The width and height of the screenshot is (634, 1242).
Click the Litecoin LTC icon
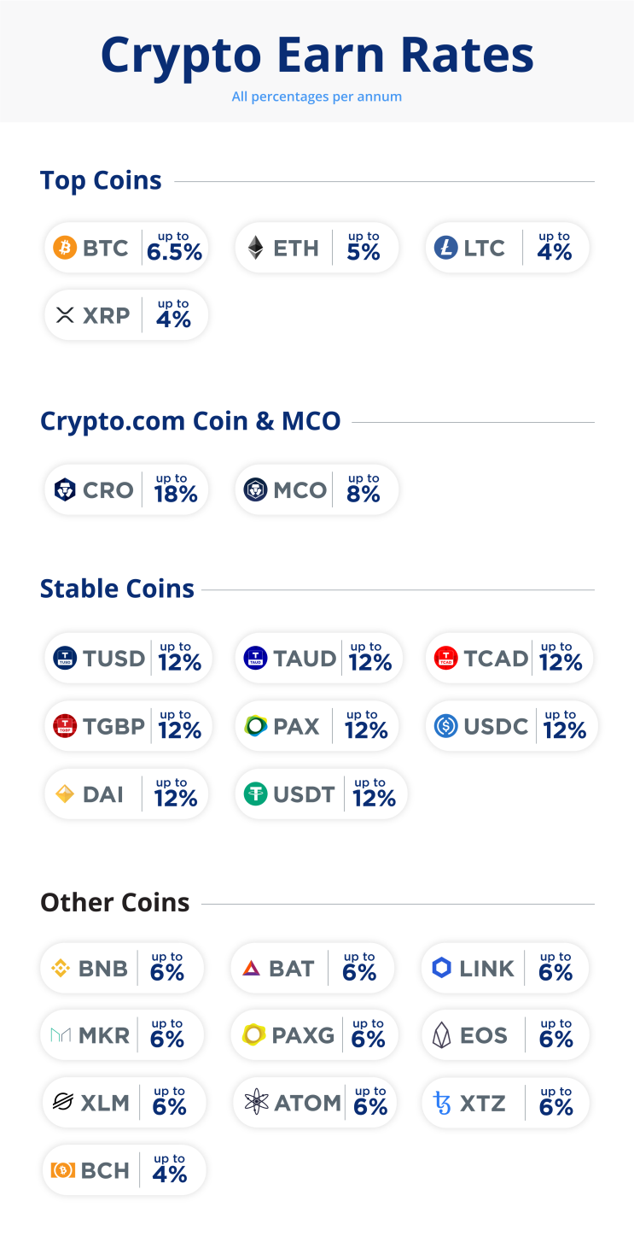click(445, 248)
